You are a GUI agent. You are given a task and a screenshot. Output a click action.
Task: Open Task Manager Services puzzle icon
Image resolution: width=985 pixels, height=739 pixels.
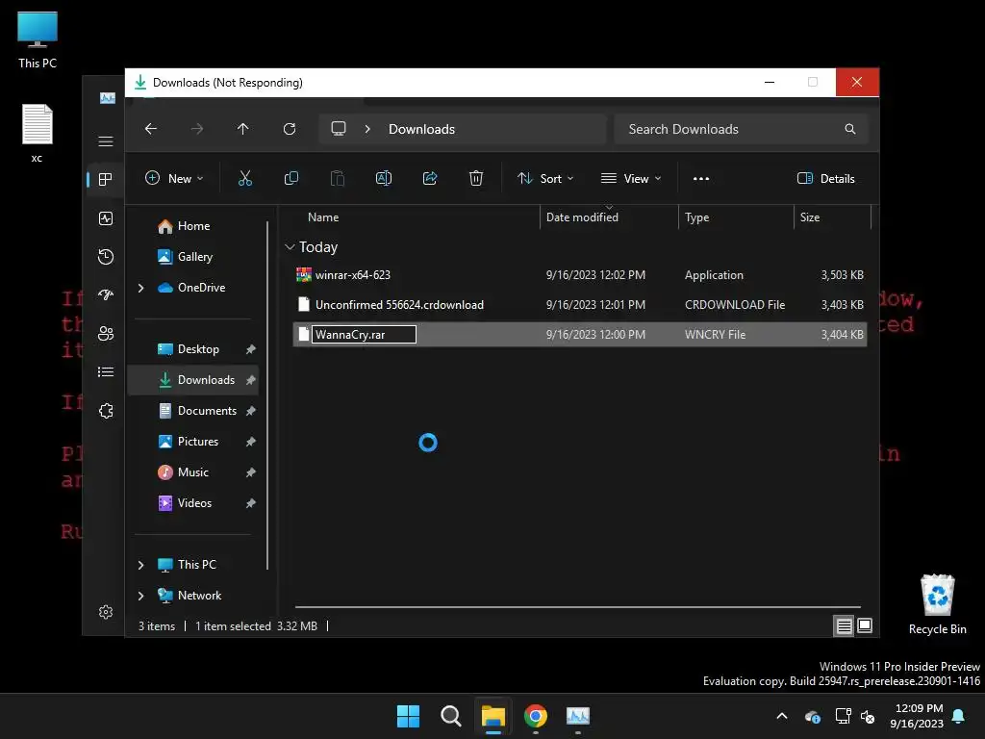[106, 411]
